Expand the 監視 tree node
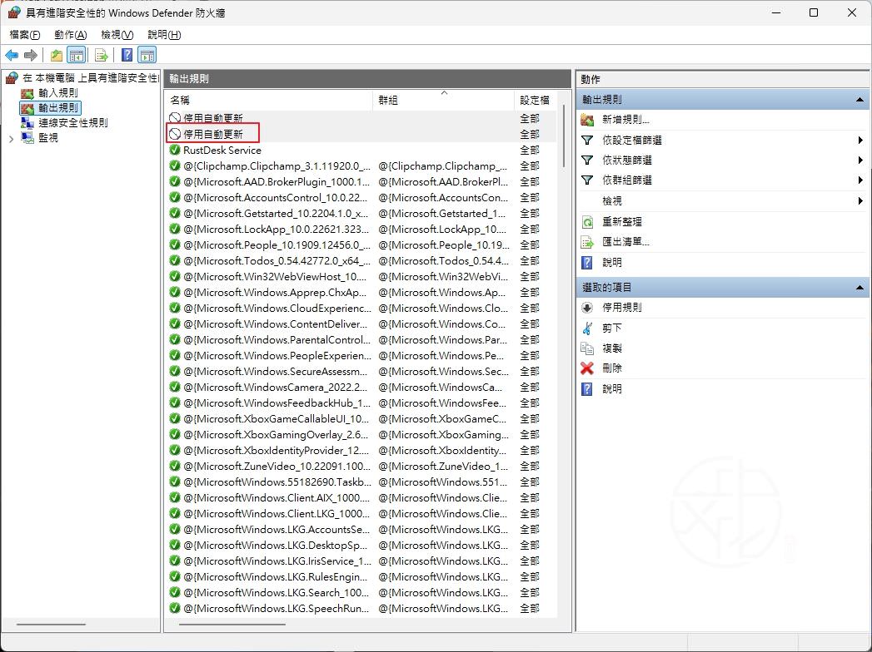 tap(11, 139)
